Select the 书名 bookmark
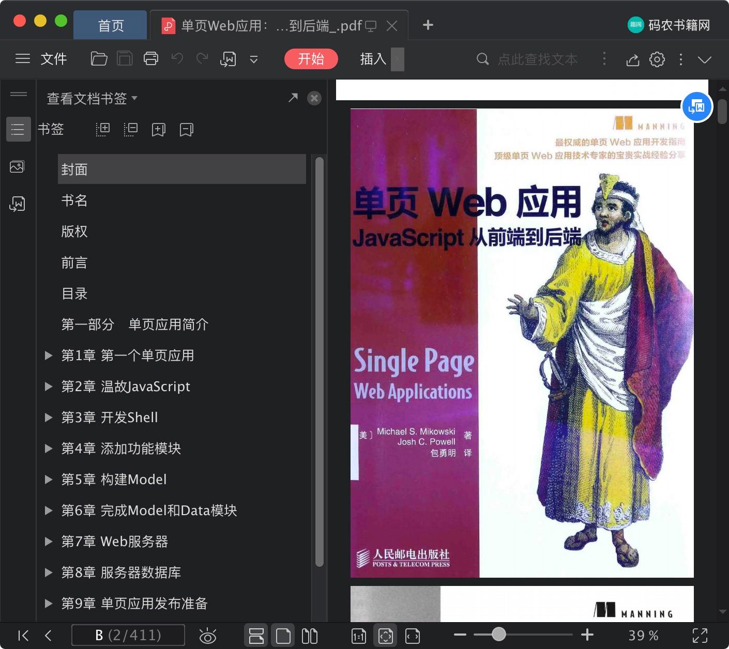 [x=74, y=200]
